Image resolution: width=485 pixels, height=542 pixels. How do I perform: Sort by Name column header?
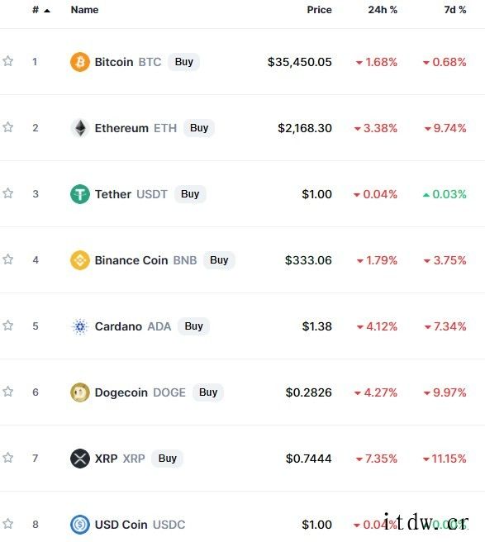click(85, 10)
